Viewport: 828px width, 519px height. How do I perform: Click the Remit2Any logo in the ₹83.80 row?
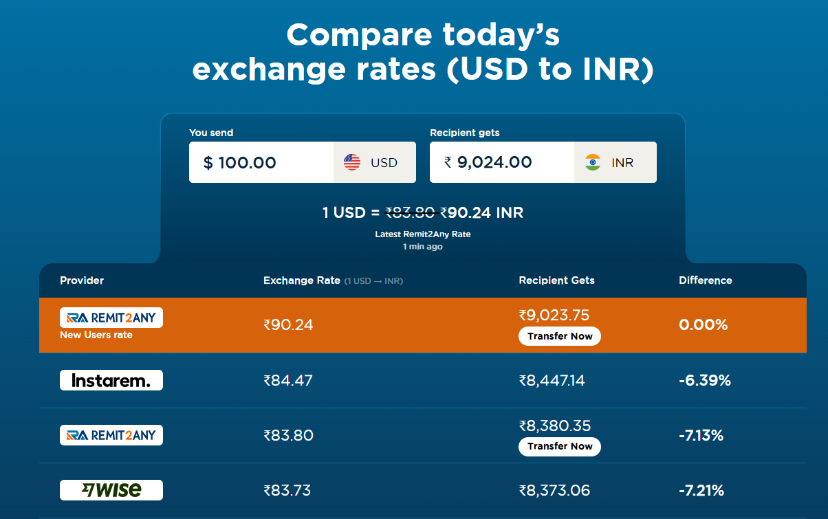point(111,435)
